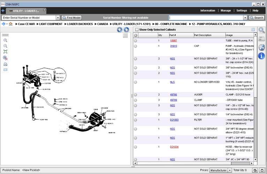Expand the serial number or model dropdown
267x174 pixels.
pos(58,17)
